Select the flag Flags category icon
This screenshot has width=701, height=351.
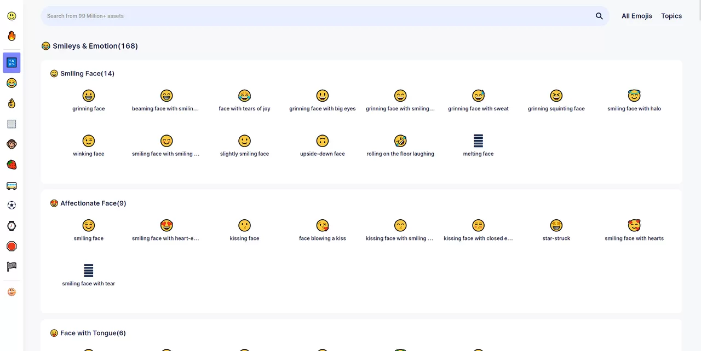[12, 266]
